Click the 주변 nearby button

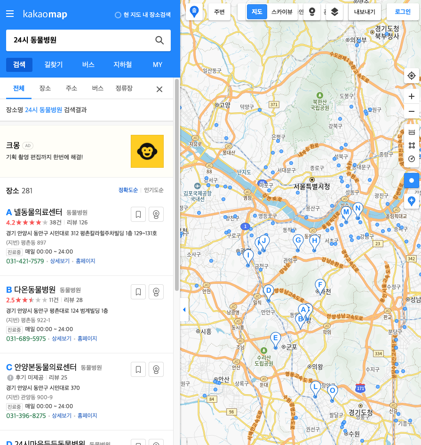click(x=219, y=12)
